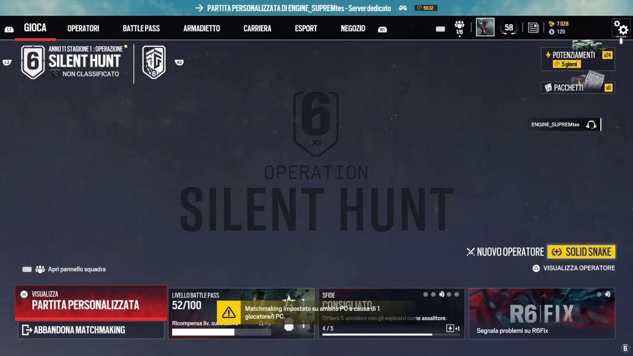Click Visualizza Partita Personalizzata button

tap(91, 303)
